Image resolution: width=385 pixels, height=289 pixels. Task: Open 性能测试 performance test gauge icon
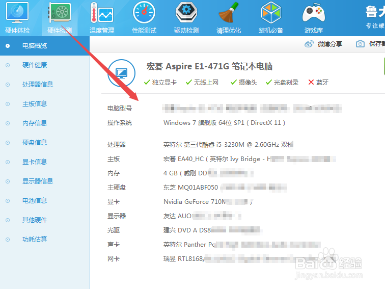point(144,18)
